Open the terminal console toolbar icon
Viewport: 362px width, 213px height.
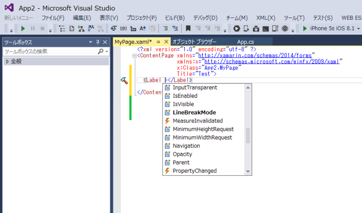click(x=266, y=29)
